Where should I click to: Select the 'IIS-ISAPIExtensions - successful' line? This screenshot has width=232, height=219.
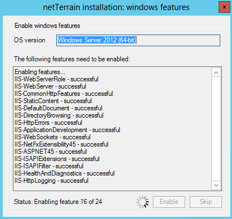(x=57, y=159)
